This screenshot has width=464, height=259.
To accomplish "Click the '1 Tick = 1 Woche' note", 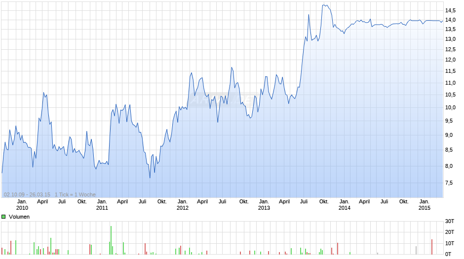I will coord(75,194).
